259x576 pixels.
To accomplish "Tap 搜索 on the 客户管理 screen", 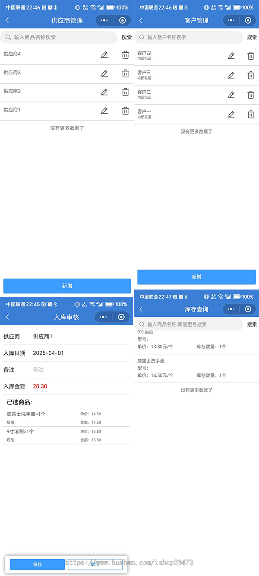I will click(252, 38).
